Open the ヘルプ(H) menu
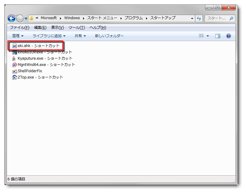This screenshot has width=246, height=193. tap(98, 28)
